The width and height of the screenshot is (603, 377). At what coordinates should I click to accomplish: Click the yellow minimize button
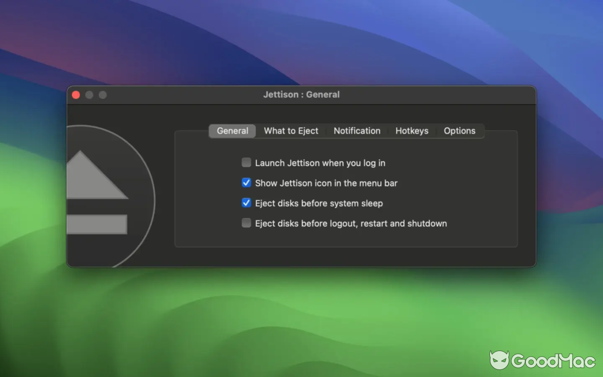pos(89,94)
